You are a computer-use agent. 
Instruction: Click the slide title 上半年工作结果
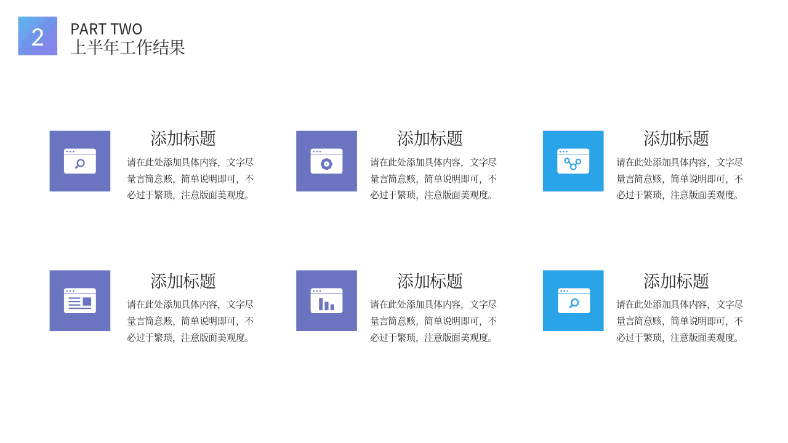tap(128, 47)
